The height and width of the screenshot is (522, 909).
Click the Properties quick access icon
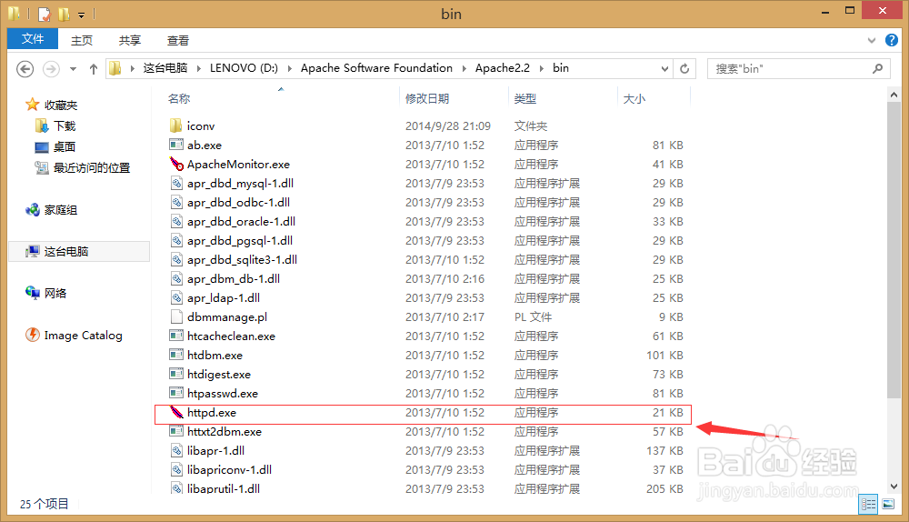tap(45, 14)
